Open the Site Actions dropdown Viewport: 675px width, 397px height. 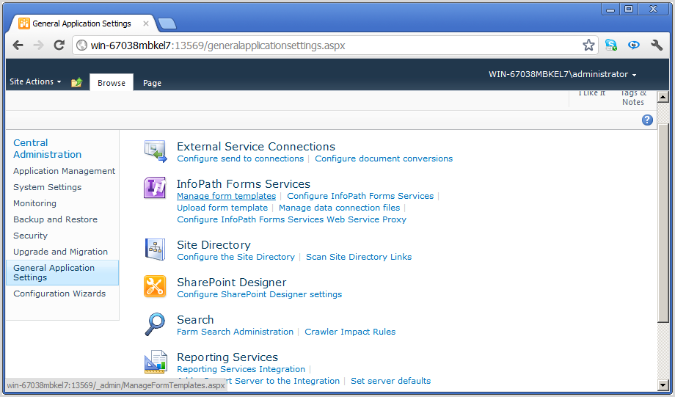[35, 81]
